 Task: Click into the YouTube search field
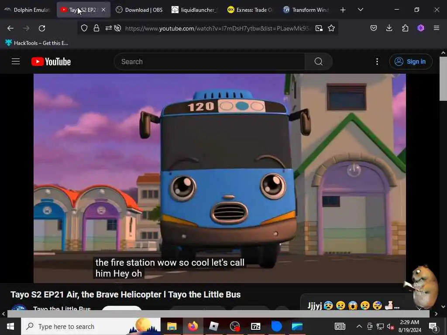pyautogui.click(x=210, y=62)
